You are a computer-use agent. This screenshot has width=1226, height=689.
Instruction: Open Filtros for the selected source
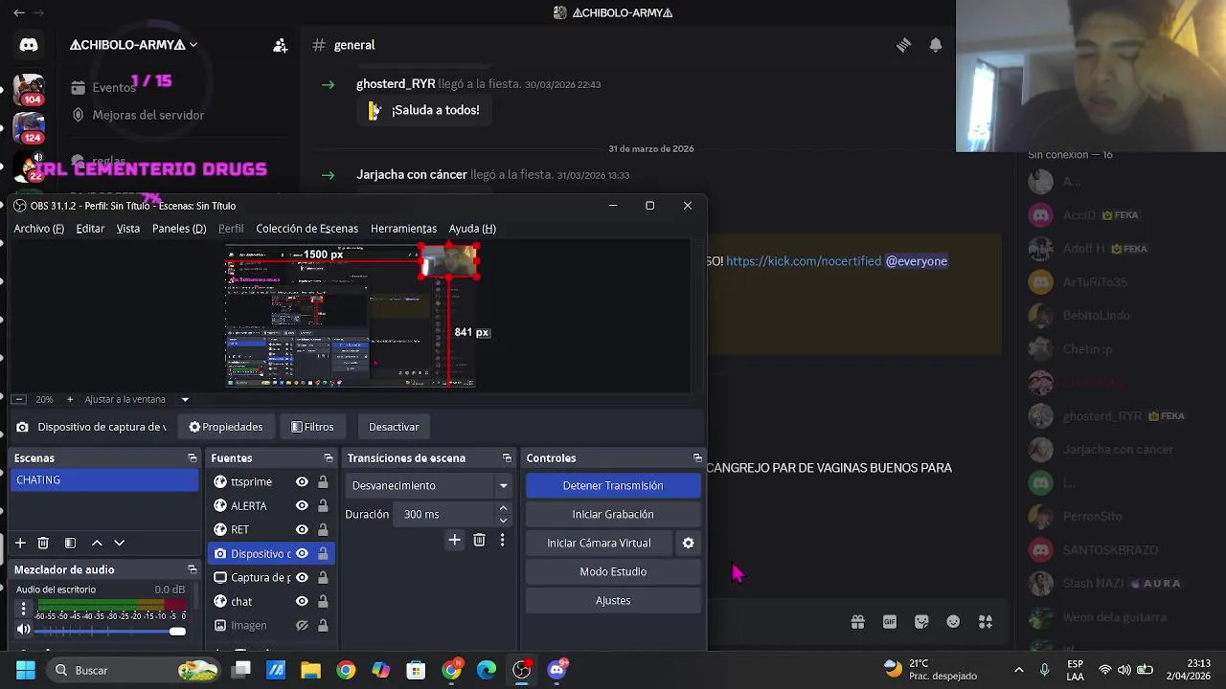tap(312, 427)
